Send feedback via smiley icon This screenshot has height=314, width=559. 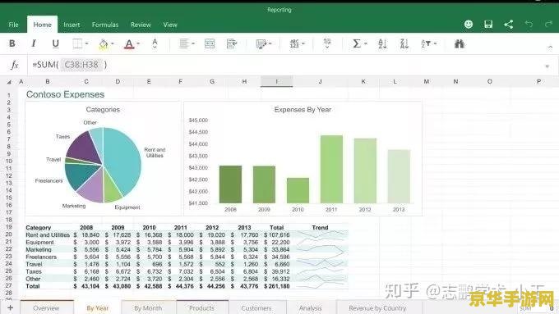pyautogui.click(x=469, y=24)
